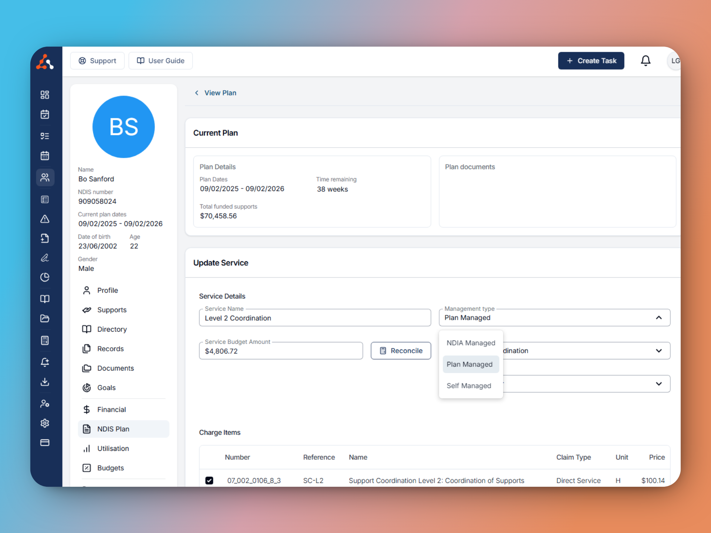This screenshot has height=533, width=711.
Task: Uncheck the 07_002_0106_8_3 charge item
Action: [209, 480]
